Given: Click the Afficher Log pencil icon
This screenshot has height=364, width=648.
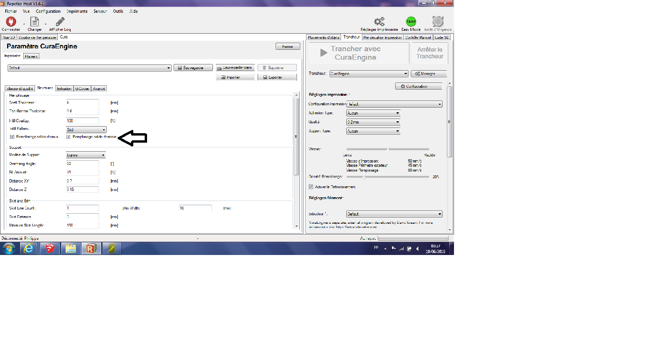Looking at the screenshot, I should click(60, 22).
